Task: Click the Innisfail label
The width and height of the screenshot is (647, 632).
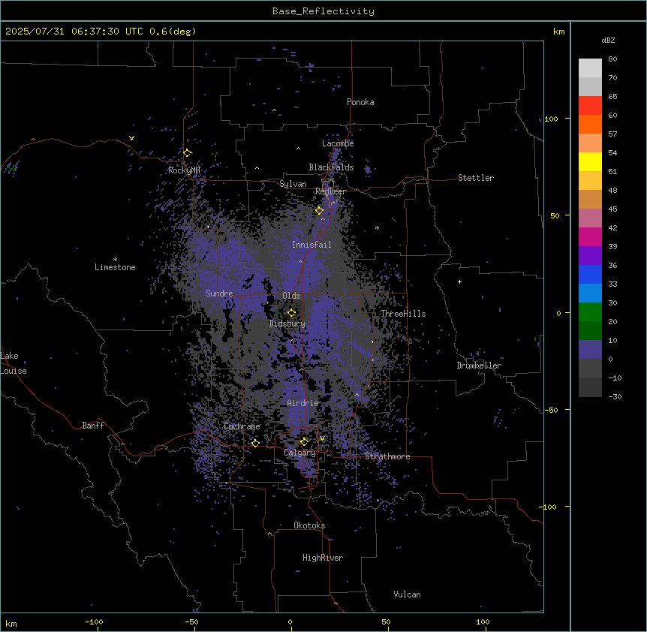Action: 311,245
